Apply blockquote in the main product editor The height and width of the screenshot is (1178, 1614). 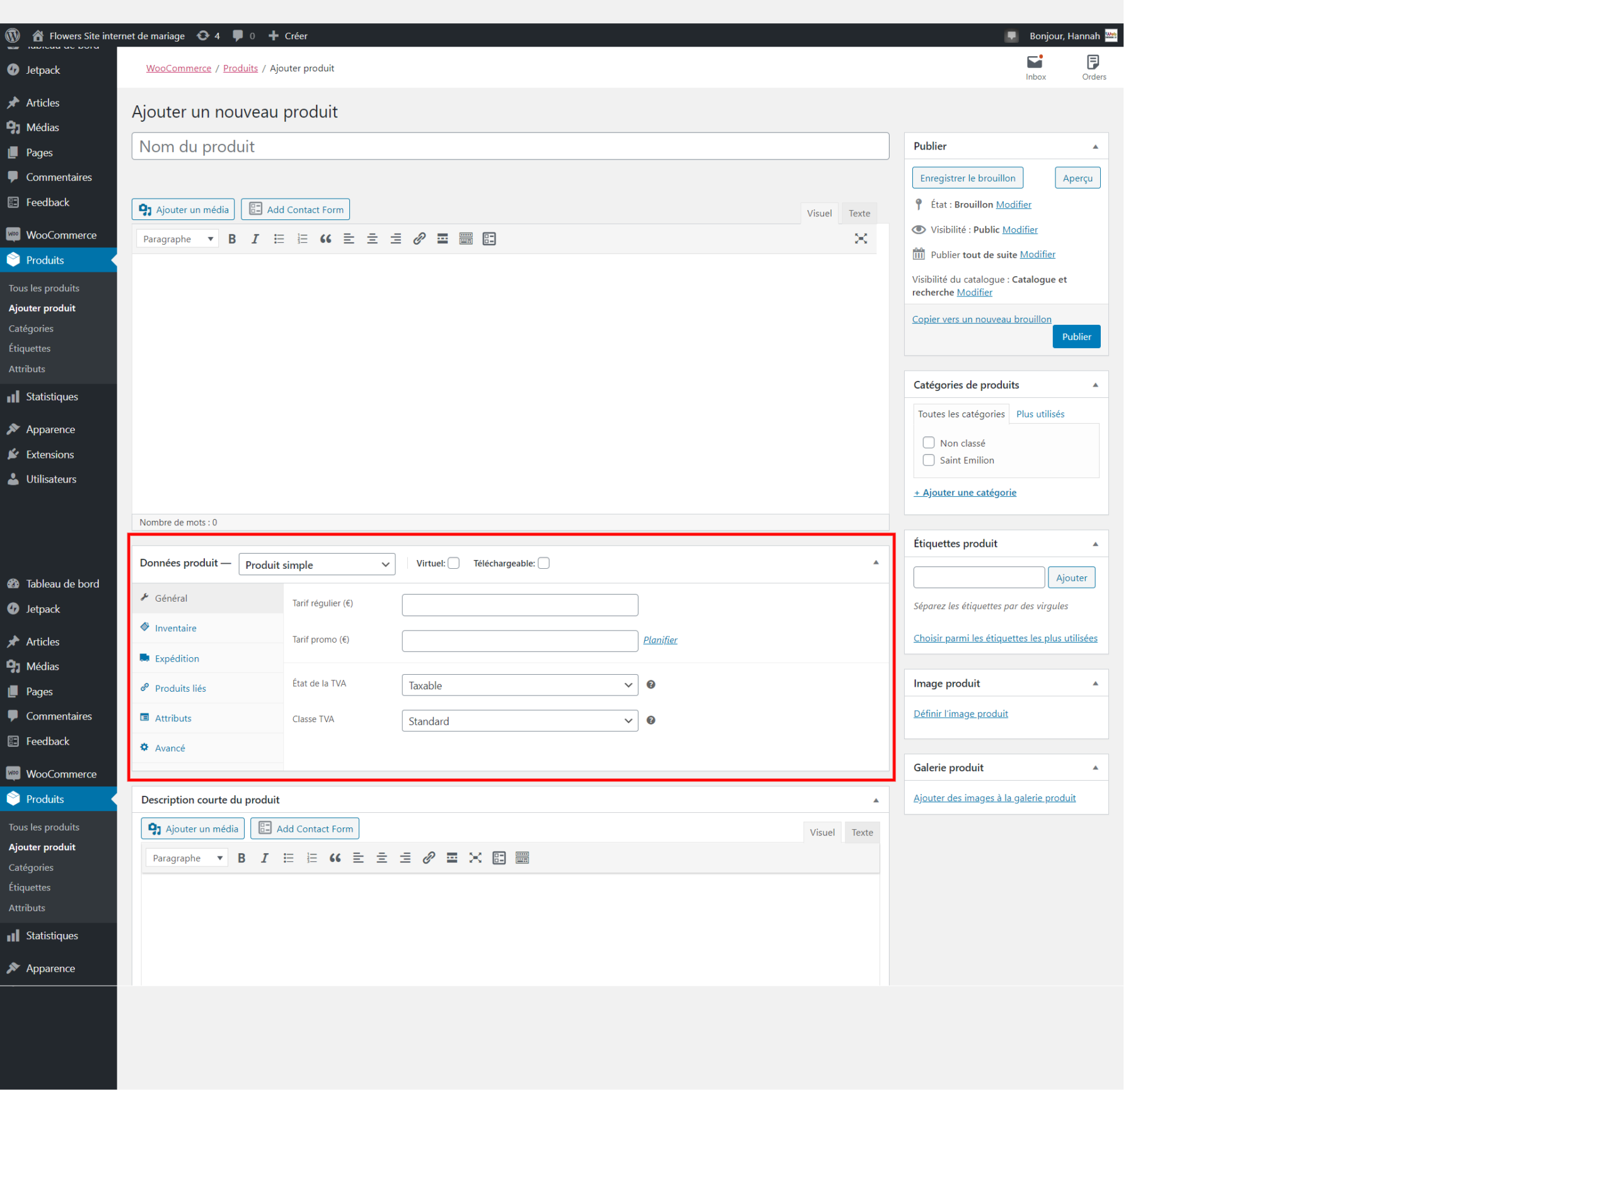326,239
